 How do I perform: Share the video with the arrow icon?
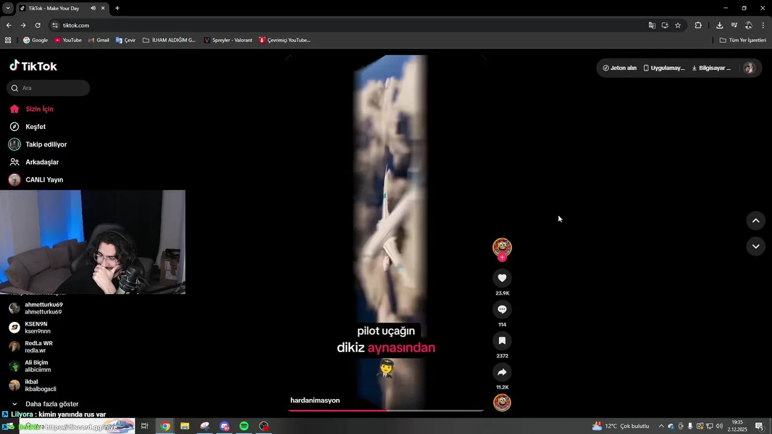tap(502, 372)
